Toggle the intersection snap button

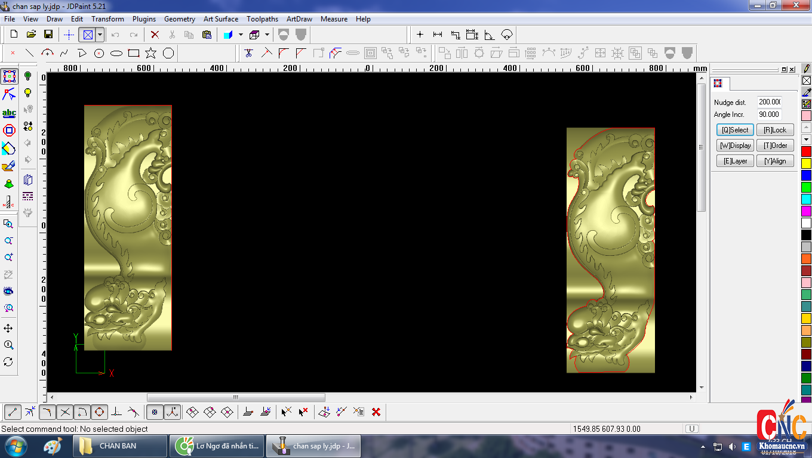pyautogui.click(x=65, y=411)
